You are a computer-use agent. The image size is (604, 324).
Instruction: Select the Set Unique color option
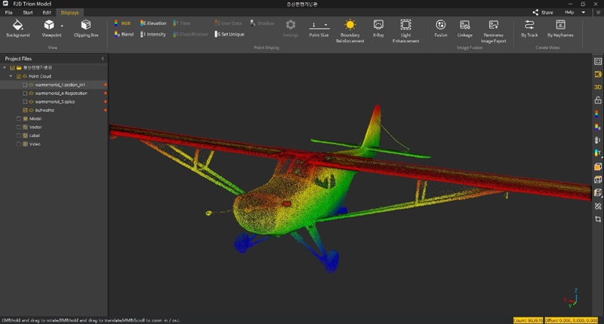[230, 34]
